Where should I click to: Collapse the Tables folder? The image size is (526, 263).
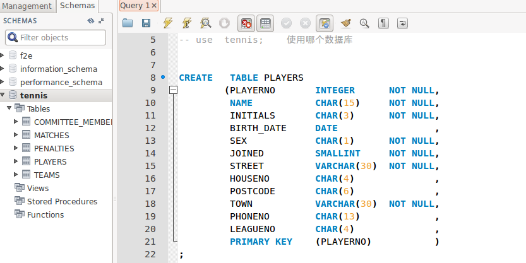click(x=9, y=108)
